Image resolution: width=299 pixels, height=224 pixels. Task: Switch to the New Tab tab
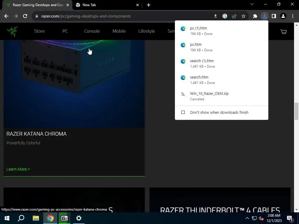pos(107,5)
